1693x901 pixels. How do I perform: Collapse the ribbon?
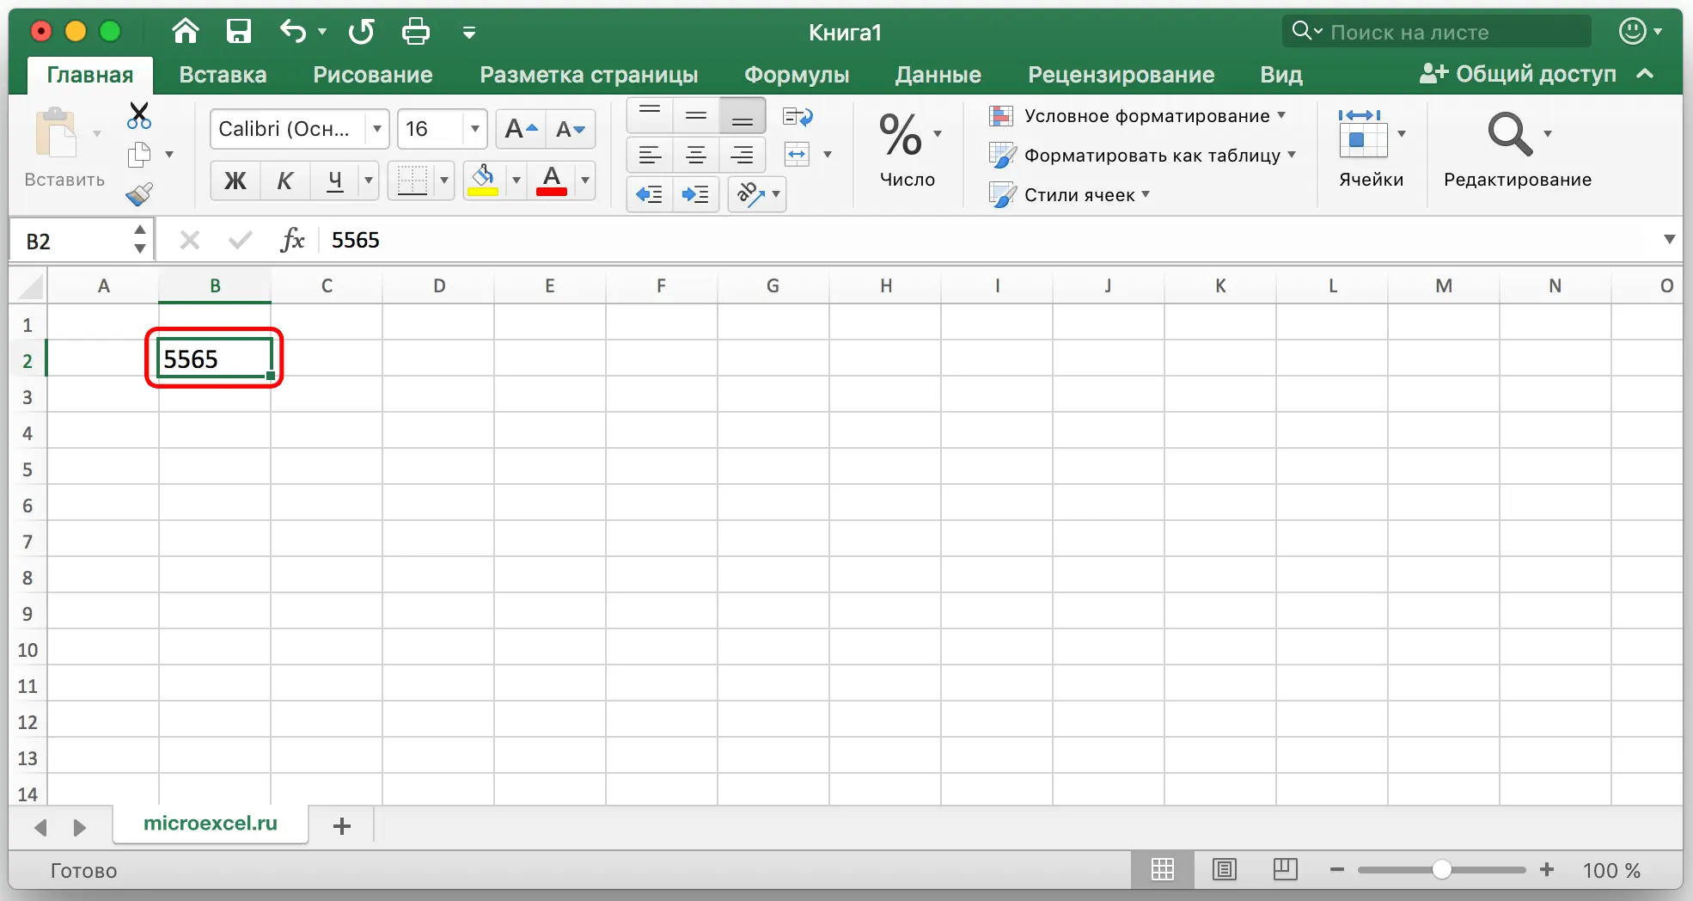[x=1645, y=74]
